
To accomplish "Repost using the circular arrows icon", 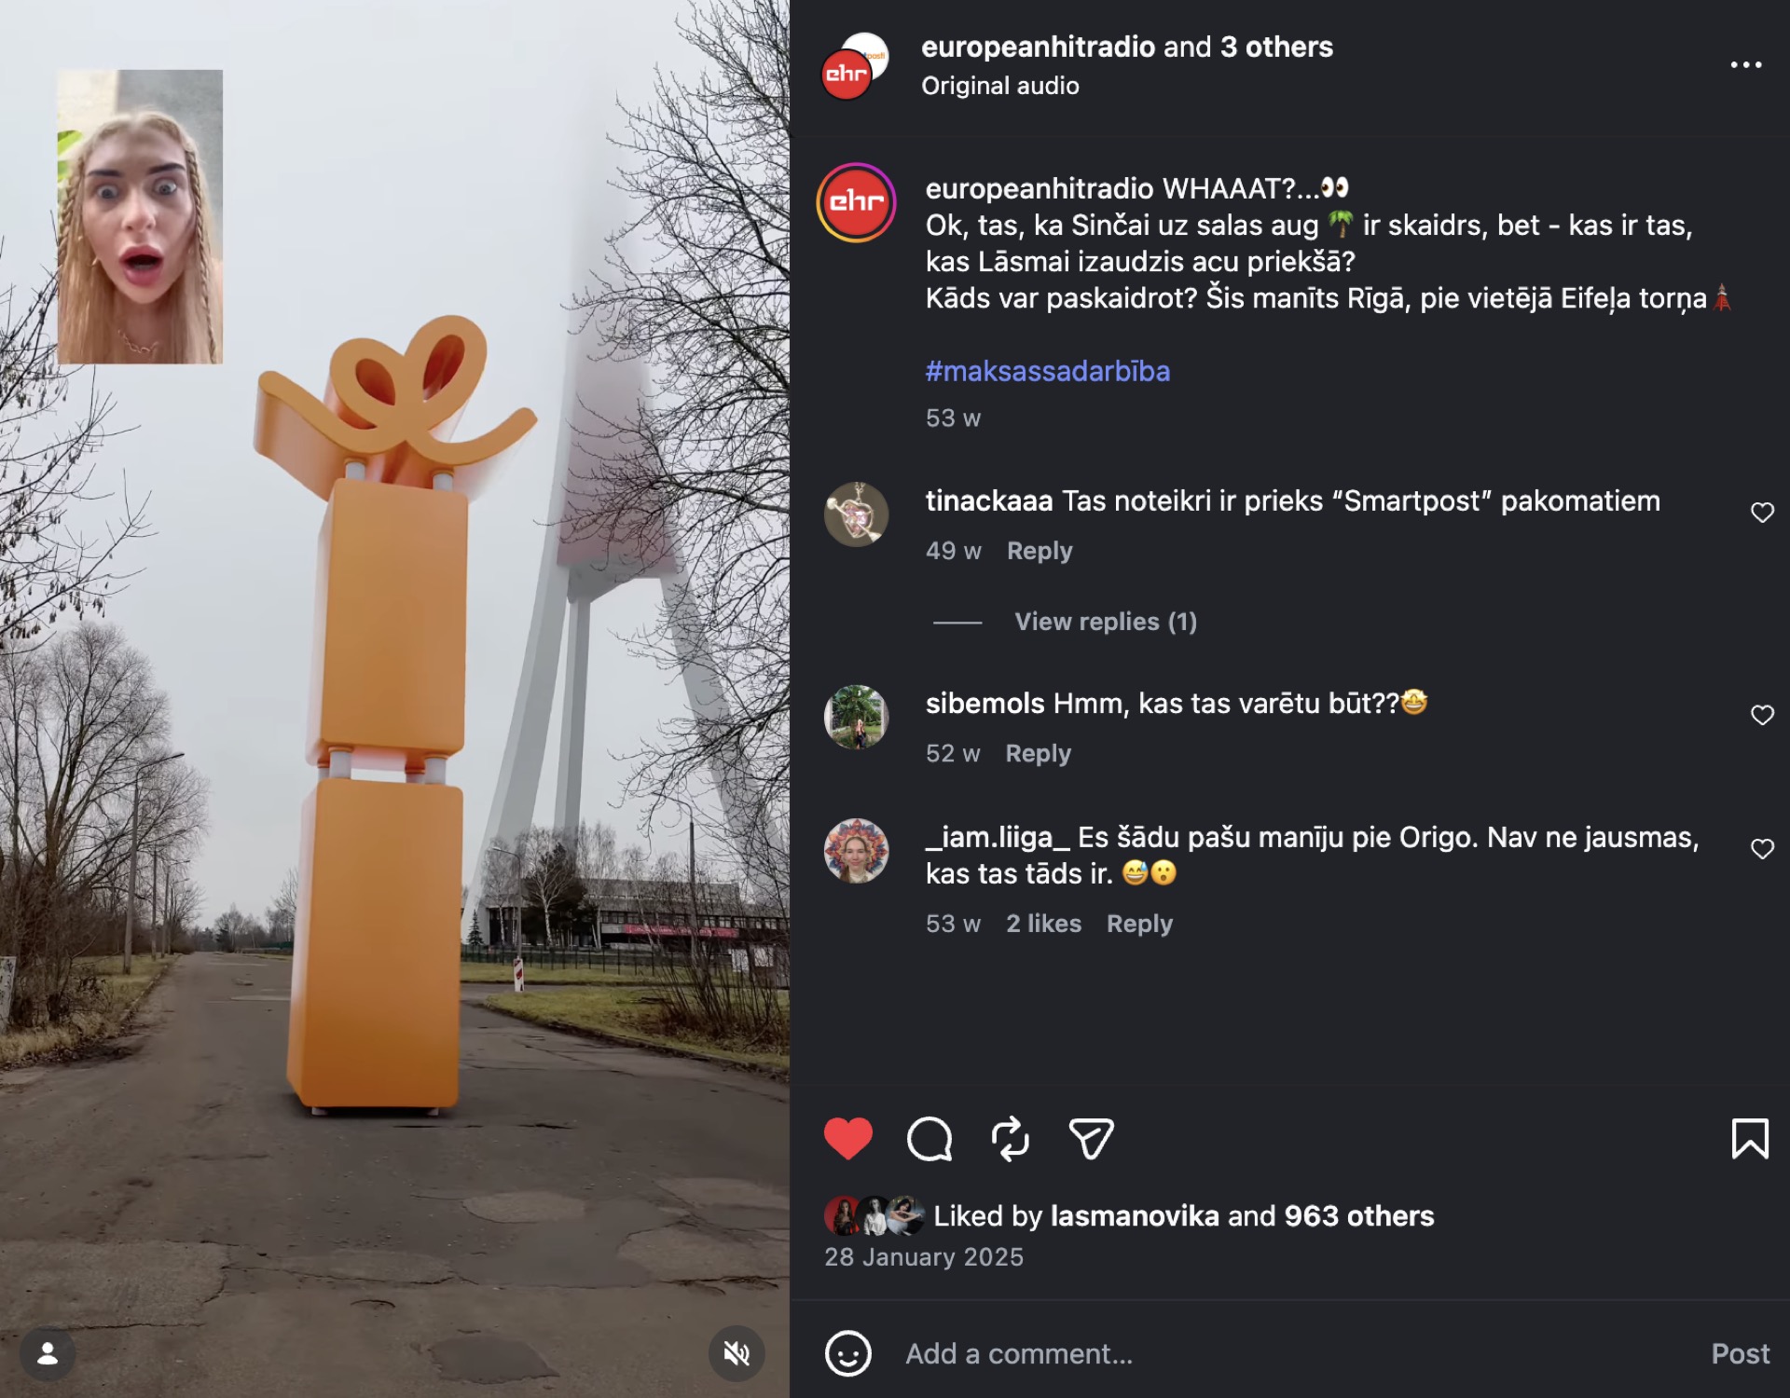I will [x=1010, y=1138].
